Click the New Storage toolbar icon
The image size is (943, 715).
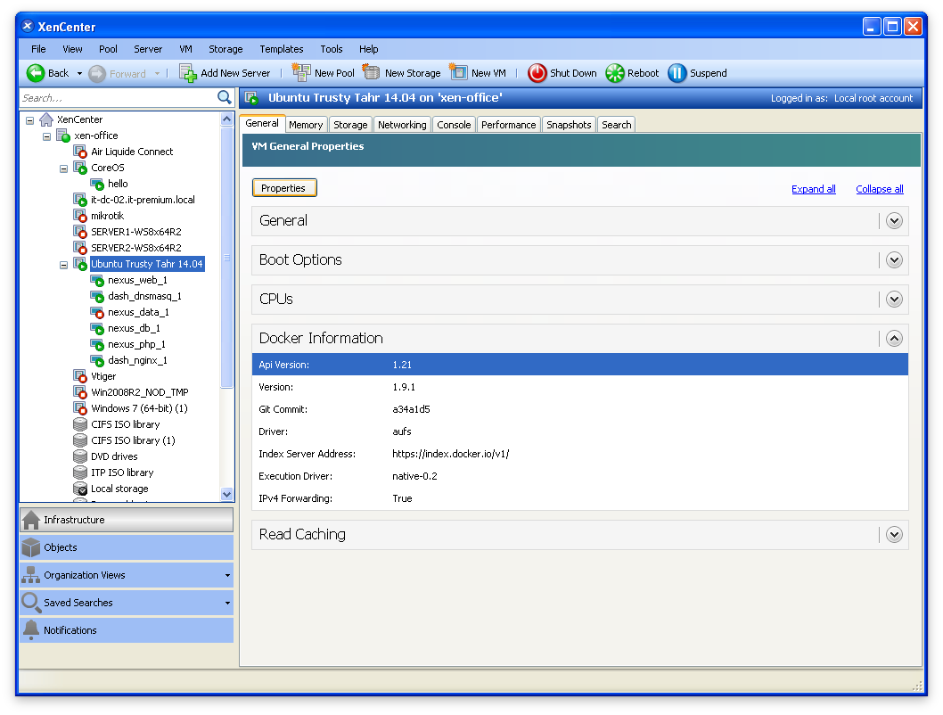coord(371,73)
